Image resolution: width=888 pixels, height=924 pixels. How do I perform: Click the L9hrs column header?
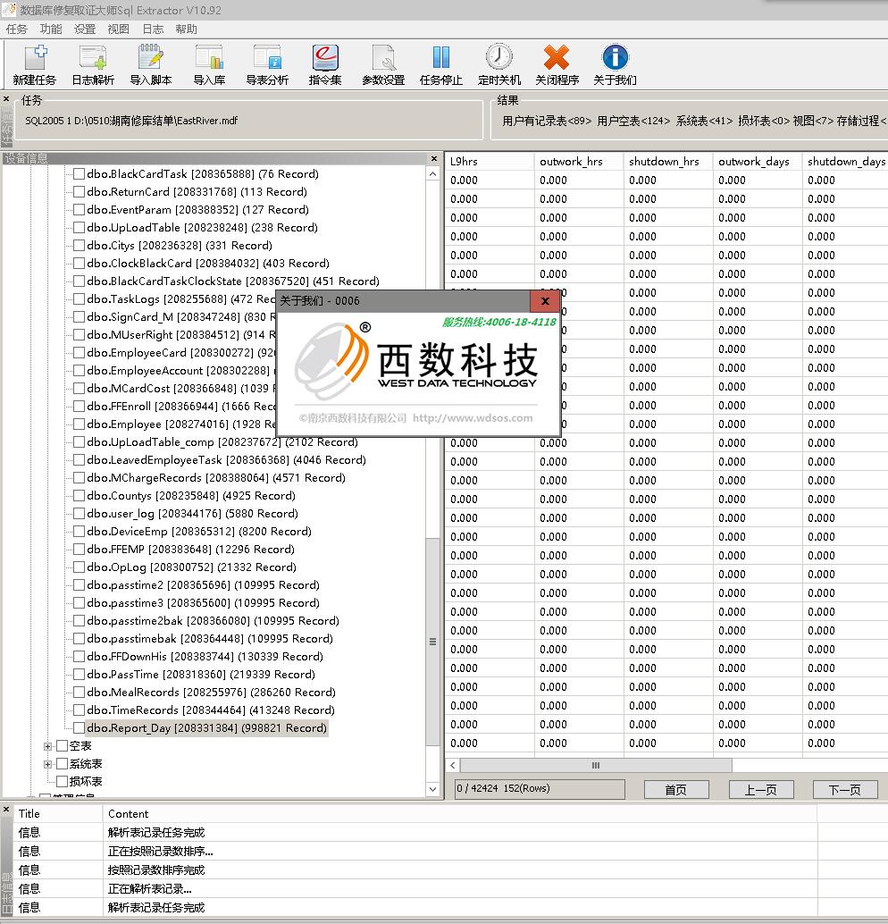point(490,162)
